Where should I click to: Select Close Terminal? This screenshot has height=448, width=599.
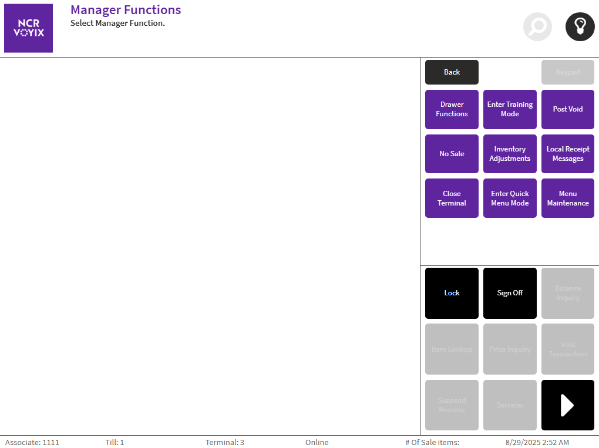click(x=452, y=198)
